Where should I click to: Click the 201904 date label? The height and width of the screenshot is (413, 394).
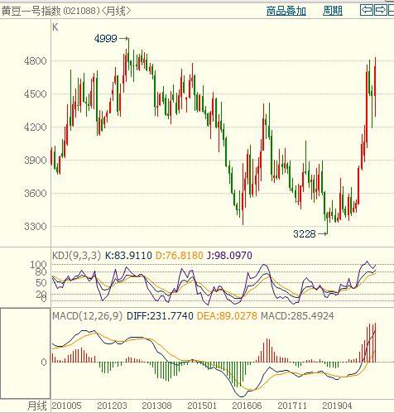pyautogui.click(x=337, y=406)
